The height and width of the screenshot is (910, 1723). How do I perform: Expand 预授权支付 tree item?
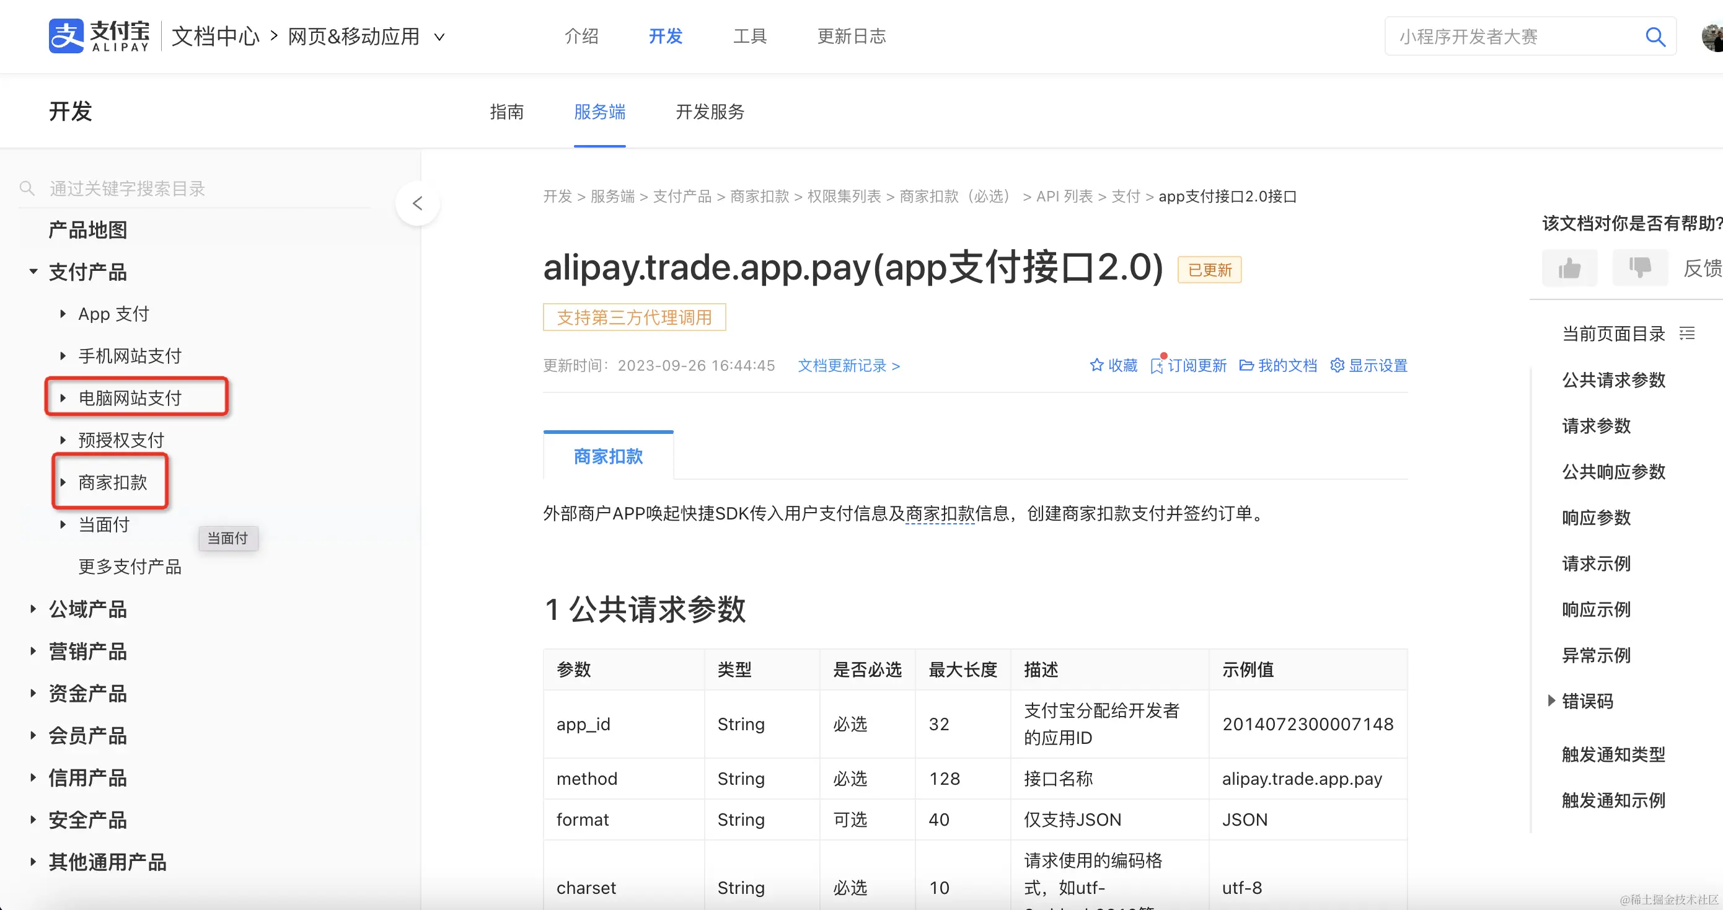point(63,440)
